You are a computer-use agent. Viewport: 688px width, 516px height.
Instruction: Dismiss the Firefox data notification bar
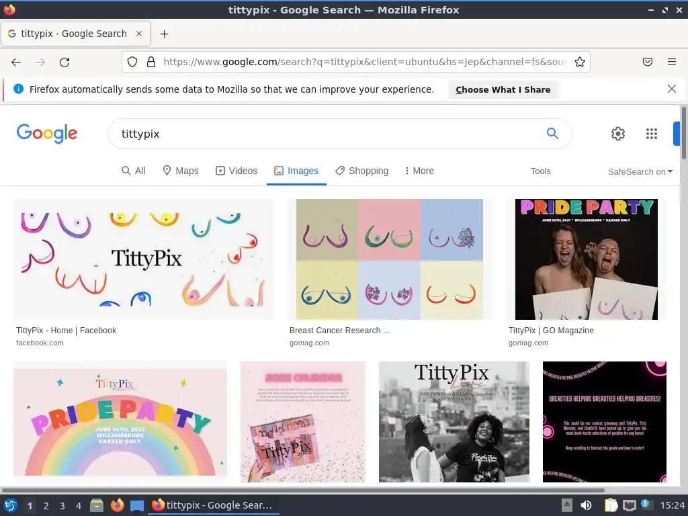coord(671,89)
